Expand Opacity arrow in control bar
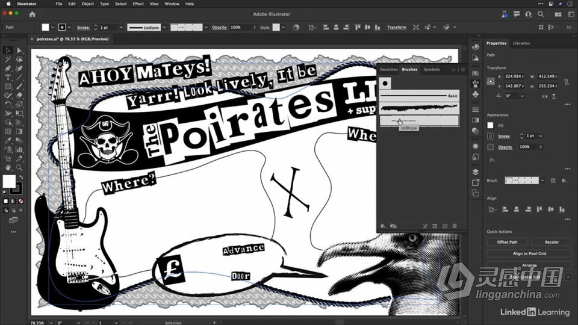Viewport: 578px width, 325px height. [254, 27]
